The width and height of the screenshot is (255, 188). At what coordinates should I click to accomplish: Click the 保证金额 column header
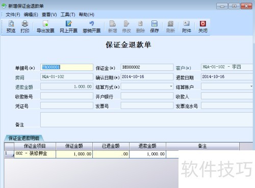[x=74, y=146]
